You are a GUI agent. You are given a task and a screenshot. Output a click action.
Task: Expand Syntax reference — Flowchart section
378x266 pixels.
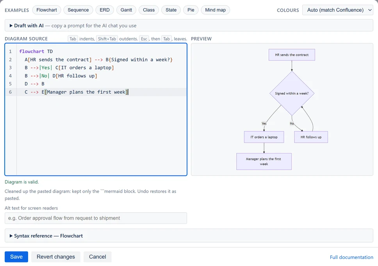tap(189, 236)
